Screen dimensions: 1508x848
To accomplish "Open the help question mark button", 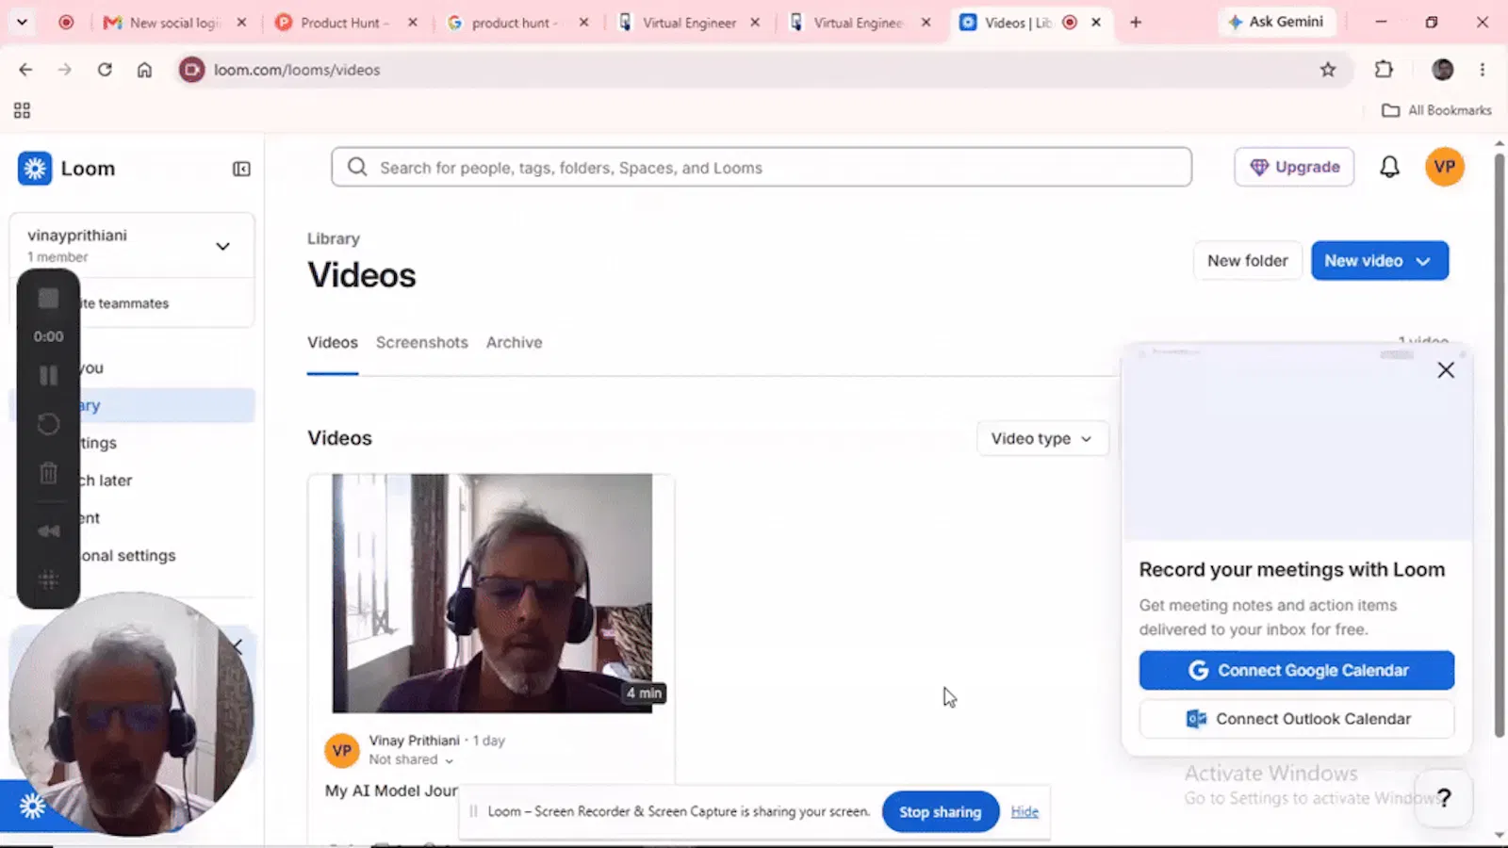I will (x=1444, y=798).
